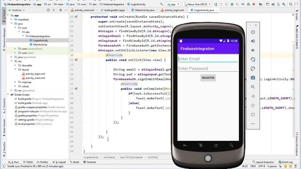The image size is (301, 169).
Task: Click emulator Rotate Left icon
Action: [x=253, y=60]
